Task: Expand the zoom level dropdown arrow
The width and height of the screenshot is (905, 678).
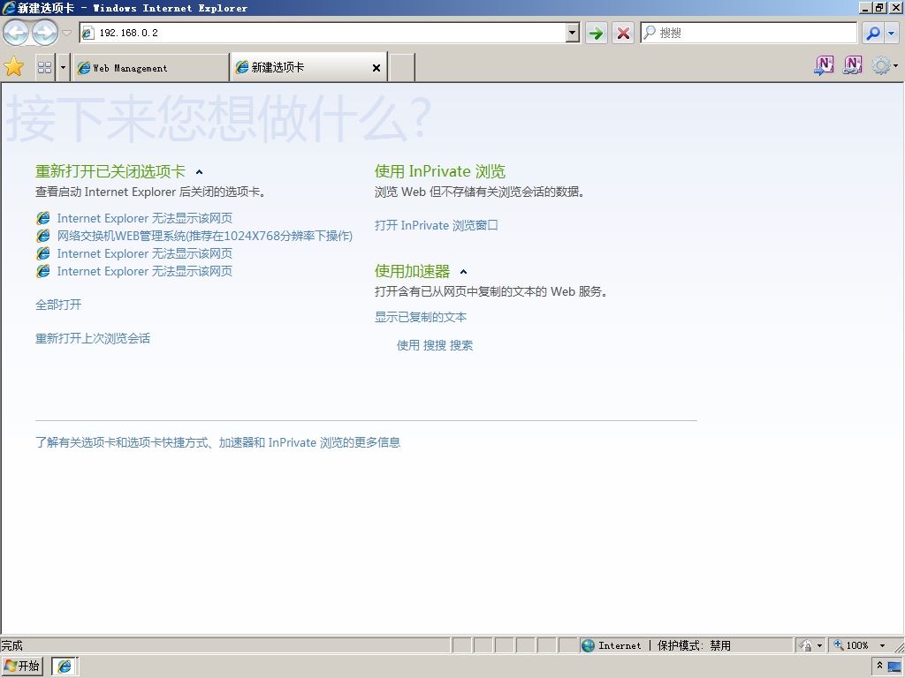Action: point(882,645)
